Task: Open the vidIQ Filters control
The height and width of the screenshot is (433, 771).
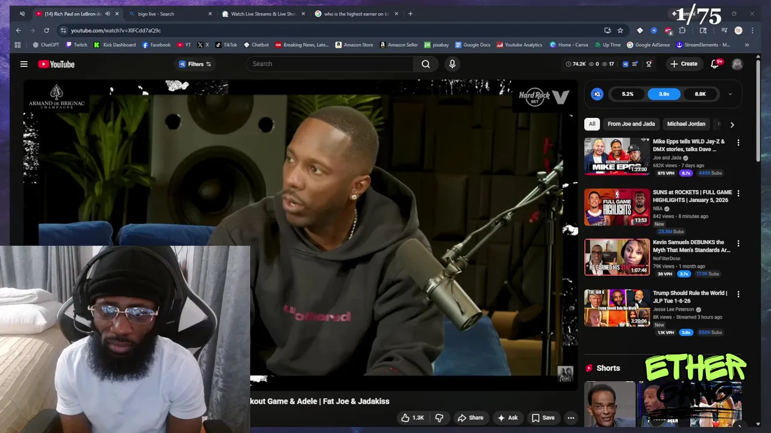Action: coord(195,64)
